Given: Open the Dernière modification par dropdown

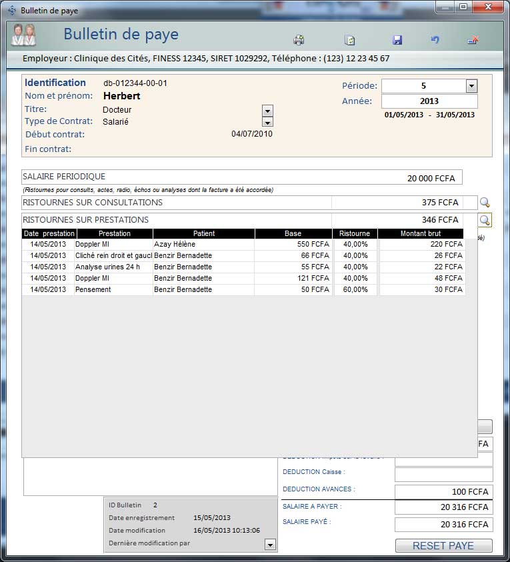Looking at the screenshot, I should click(x=270, y=545).
